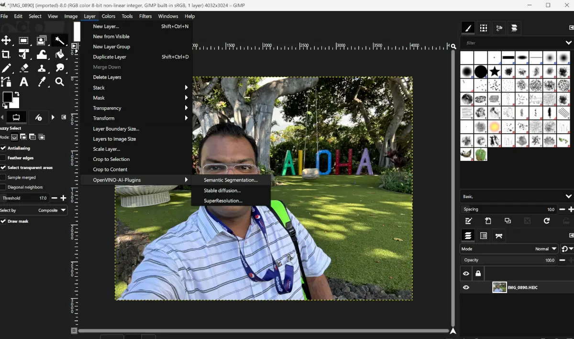
Task: Toggle the Draw mask checkbox
Action: (x=3, y=221)
